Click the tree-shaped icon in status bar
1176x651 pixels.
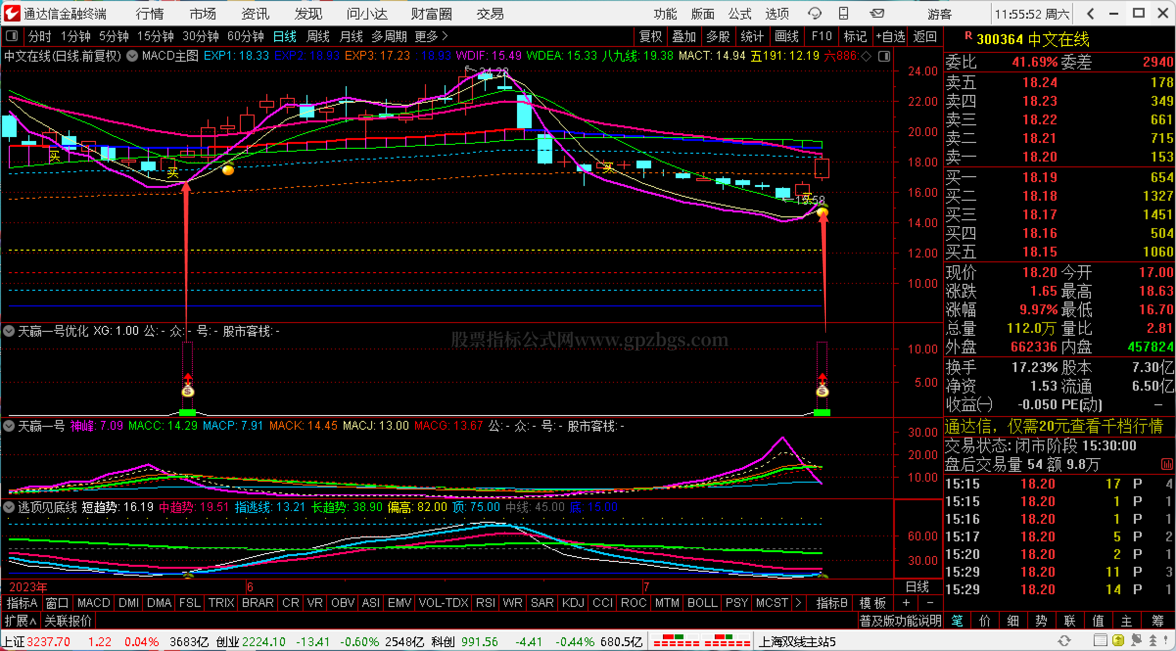pos(1153,641)
